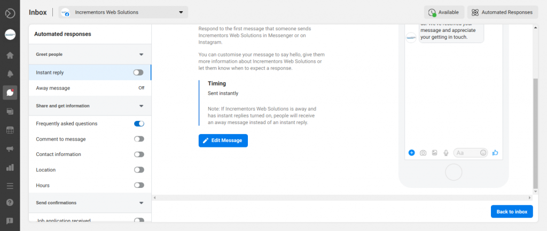Image resolution: width=547 pixels, height=231 pixels.
Task: Click the page avatar beside preview message
Action: [x=411, y=37]
